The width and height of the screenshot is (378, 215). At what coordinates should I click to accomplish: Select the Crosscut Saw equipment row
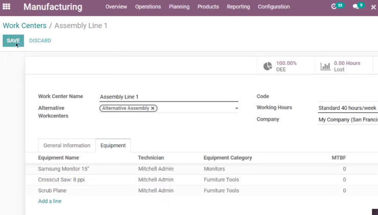tap(202, 180)
